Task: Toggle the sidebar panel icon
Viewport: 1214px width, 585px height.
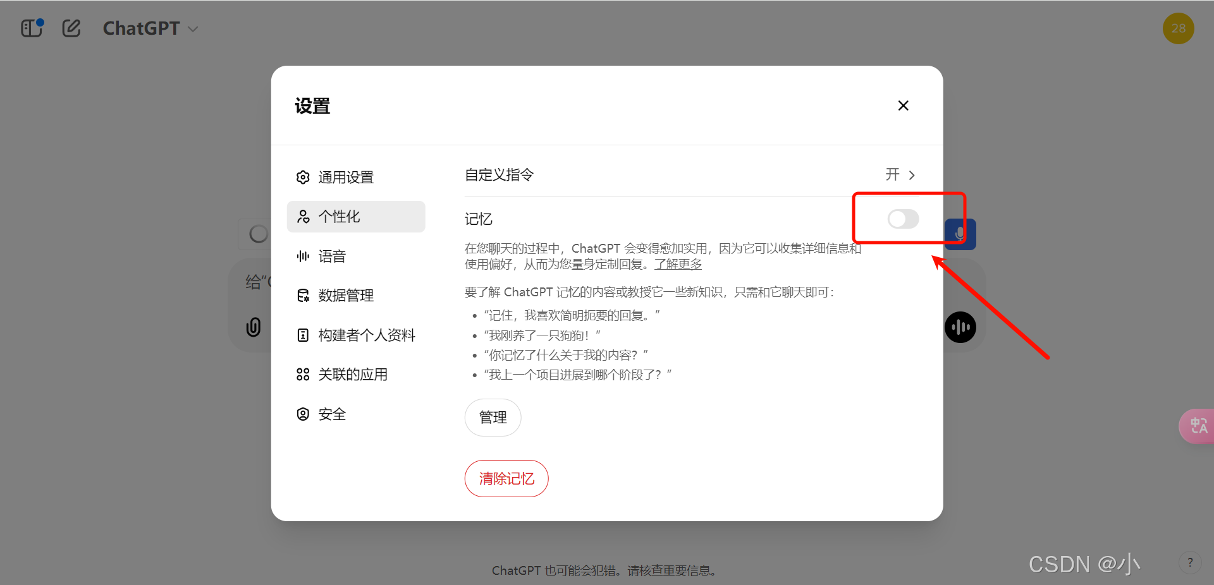Action: pos(32,28)
